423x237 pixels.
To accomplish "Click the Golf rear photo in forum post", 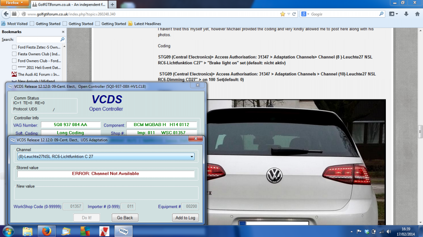I will point(296,162).
